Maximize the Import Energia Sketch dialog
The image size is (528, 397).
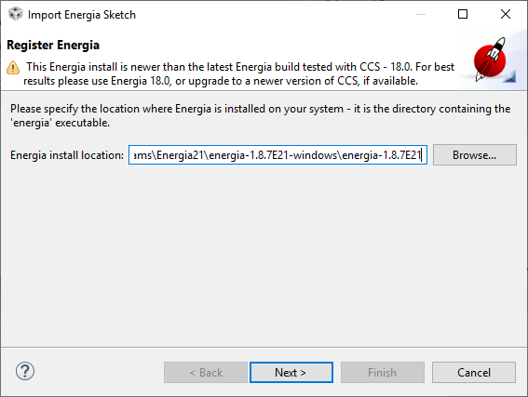pos(463,14)
